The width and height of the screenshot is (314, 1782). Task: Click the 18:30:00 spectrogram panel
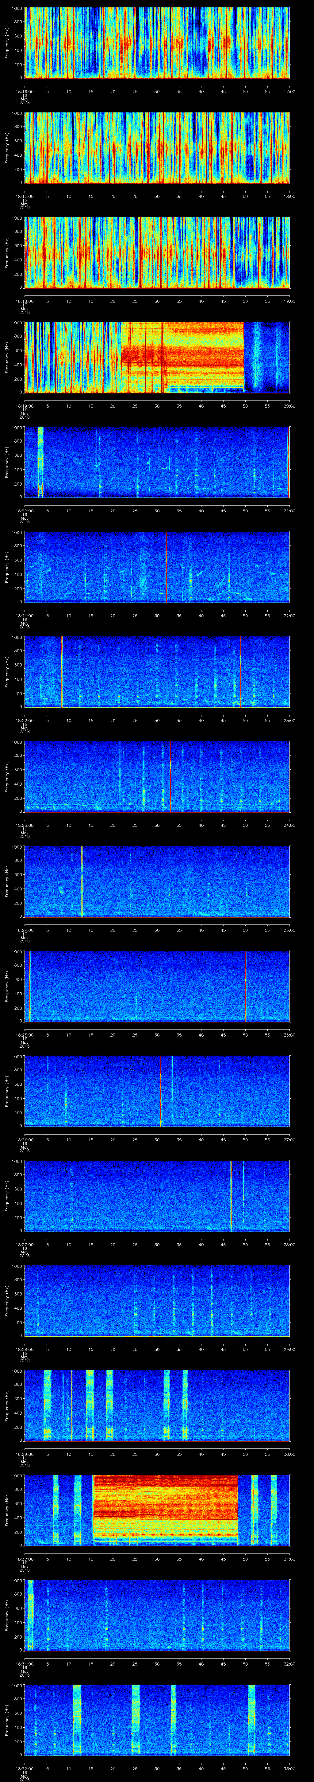pyautogui.click(x=157, y=1510)
